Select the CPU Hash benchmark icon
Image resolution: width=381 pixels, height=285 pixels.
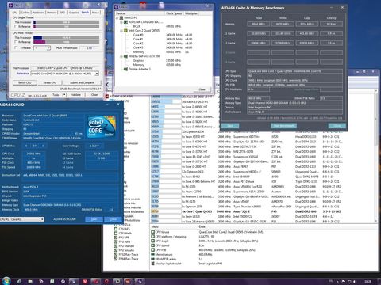click(116, 233)
